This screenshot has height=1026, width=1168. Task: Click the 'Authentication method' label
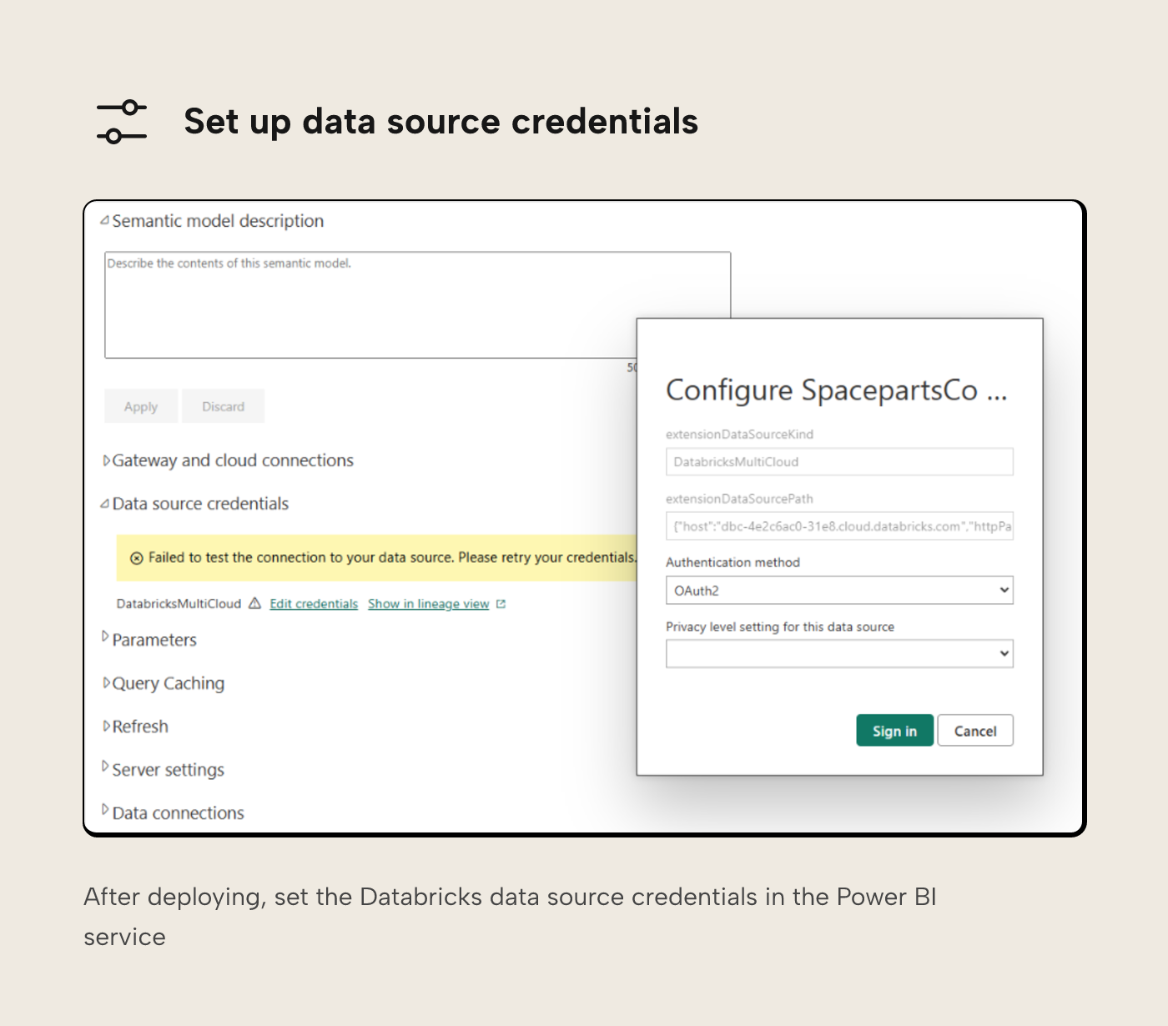(x=733, y=563)
